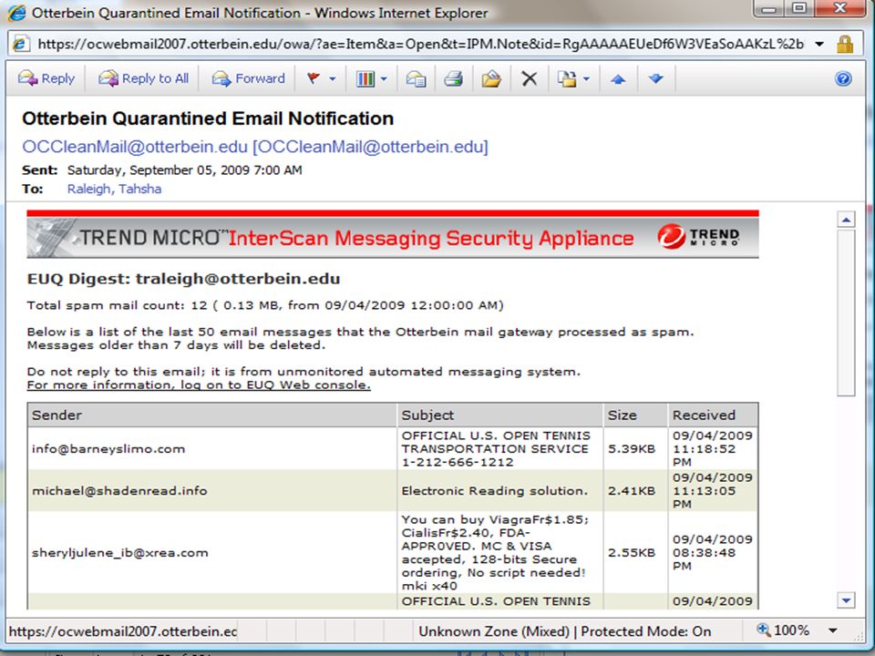Click the Trend Micro logo

(699, 237)
